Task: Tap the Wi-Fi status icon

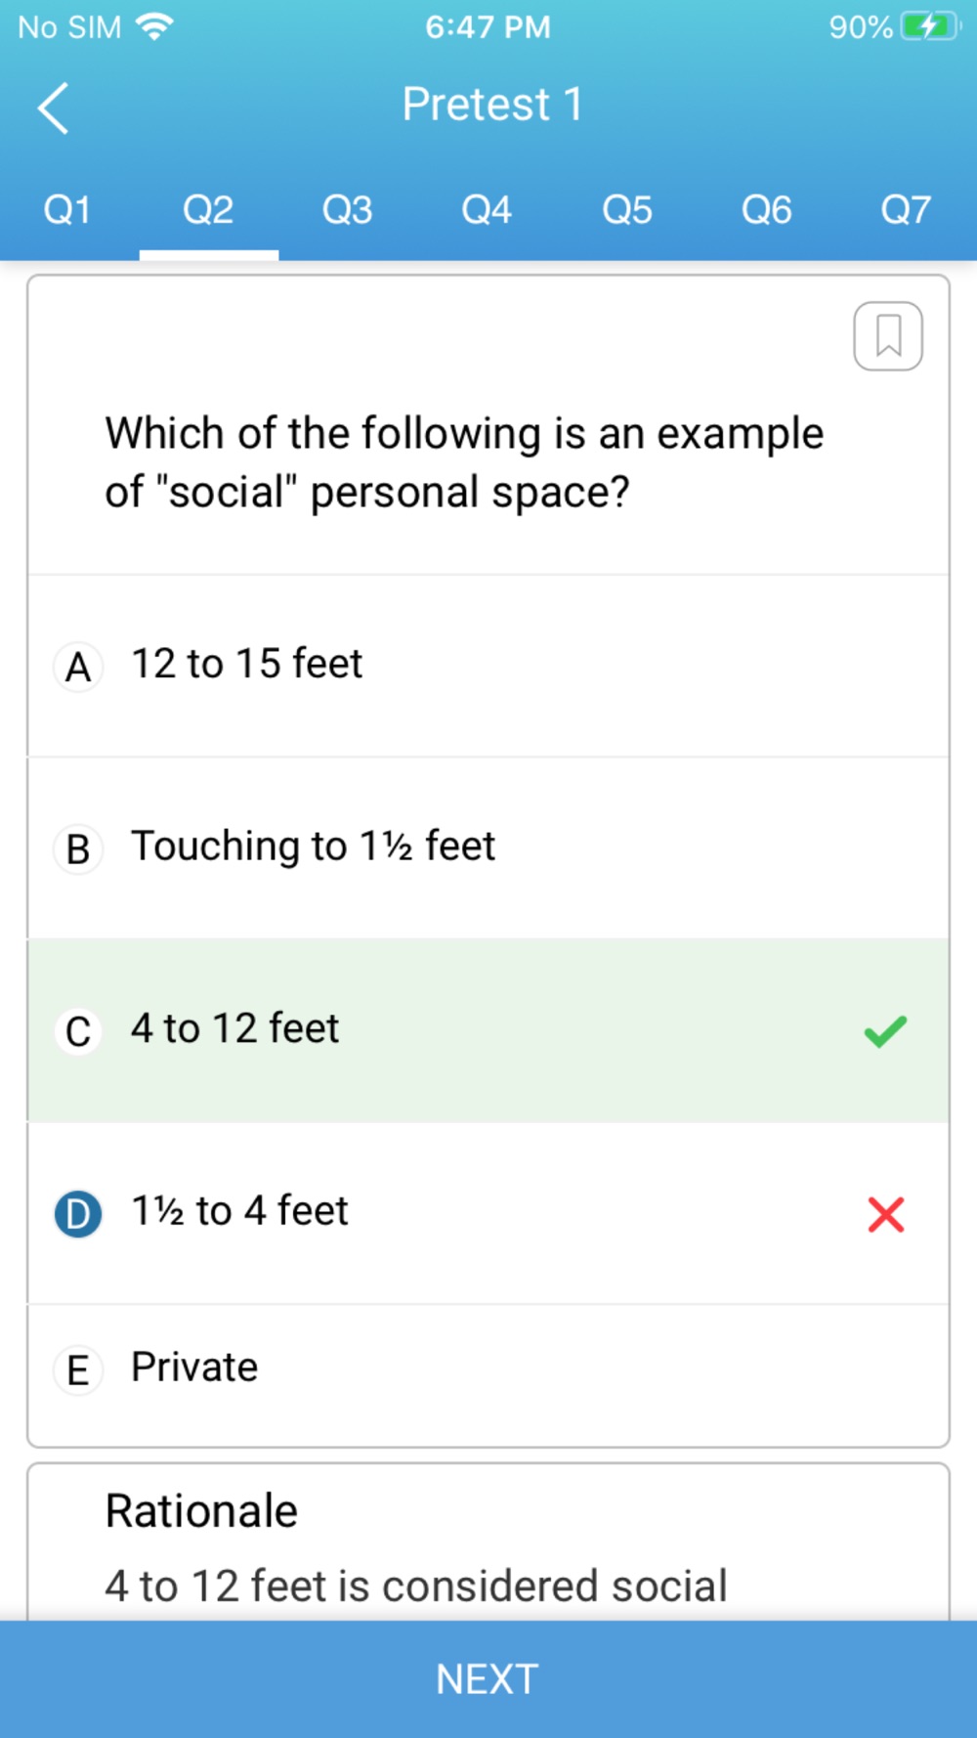Action: (x=154, y=26)
